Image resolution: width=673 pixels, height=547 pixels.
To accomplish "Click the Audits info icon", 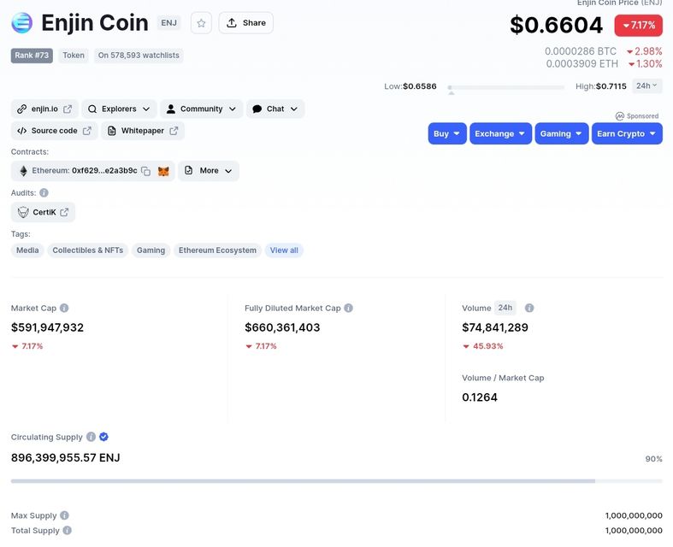I will coord(44,193).
